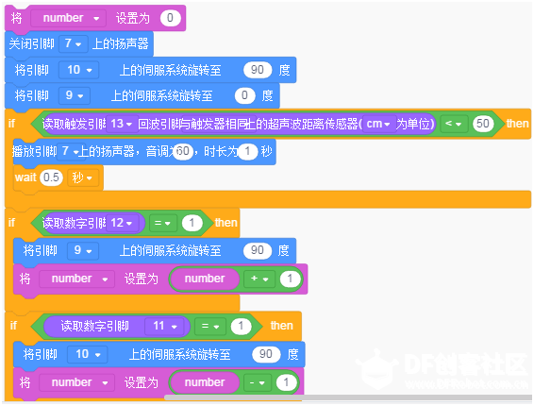Edit the value 1 compared with pin 11
Screen dimensions: 534x406
click(241, 327)
